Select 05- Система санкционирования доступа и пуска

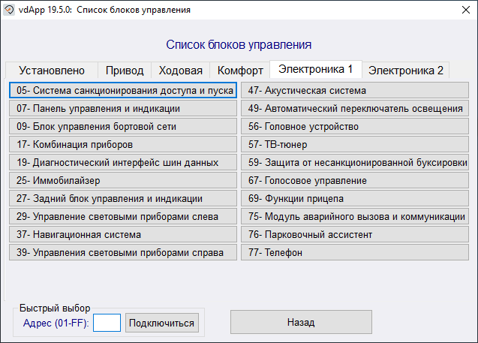click(123, 90)
